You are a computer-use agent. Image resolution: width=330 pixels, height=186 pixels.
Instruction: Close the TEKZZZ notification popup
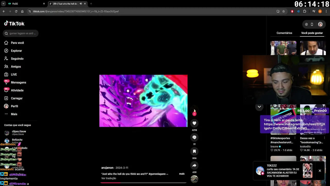coord(320,171)
